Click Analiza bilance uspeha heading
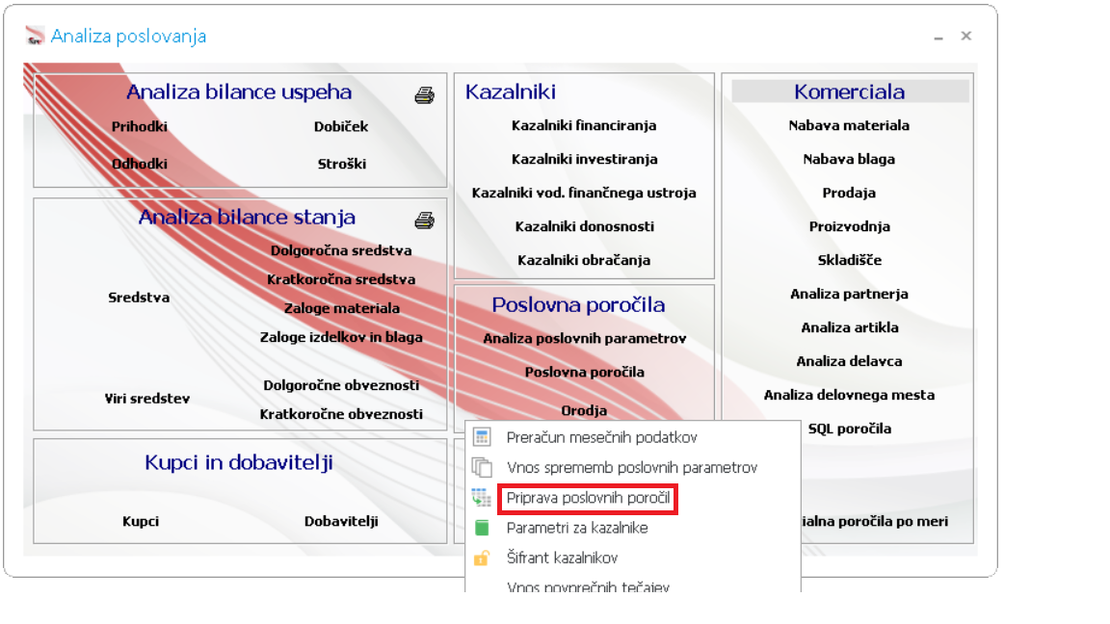 click(239, 91)
